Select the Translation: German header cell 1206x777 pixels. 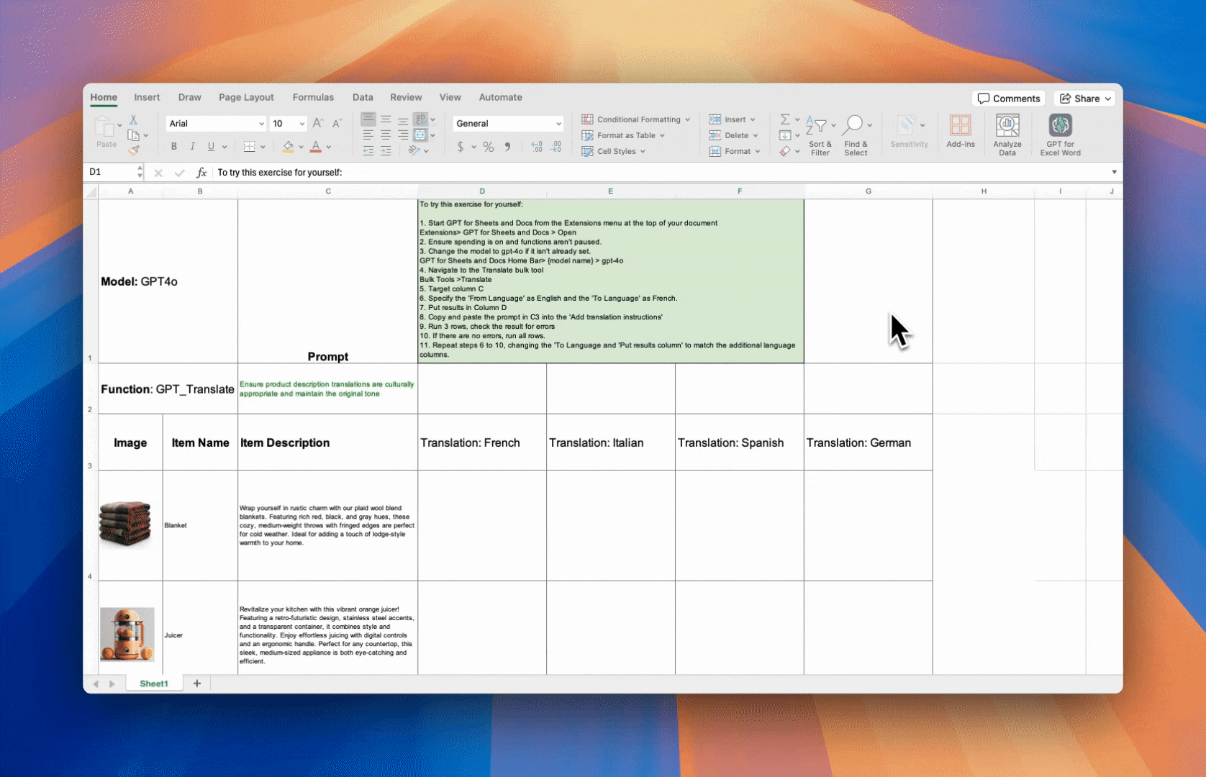pyautogui.click(x=869, y=442)
